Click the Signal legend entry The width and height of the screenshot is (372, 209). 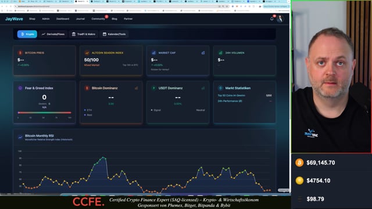(x=156, y=110)
